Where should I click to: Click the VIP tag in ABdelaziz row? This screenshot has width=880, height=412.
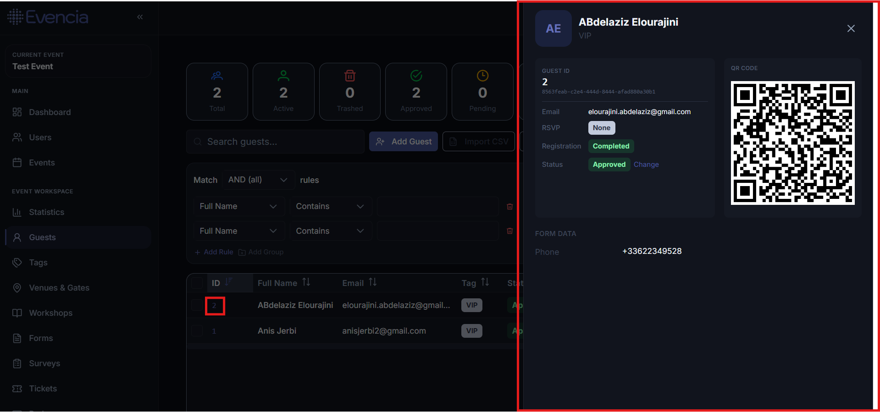coord(472,305)
